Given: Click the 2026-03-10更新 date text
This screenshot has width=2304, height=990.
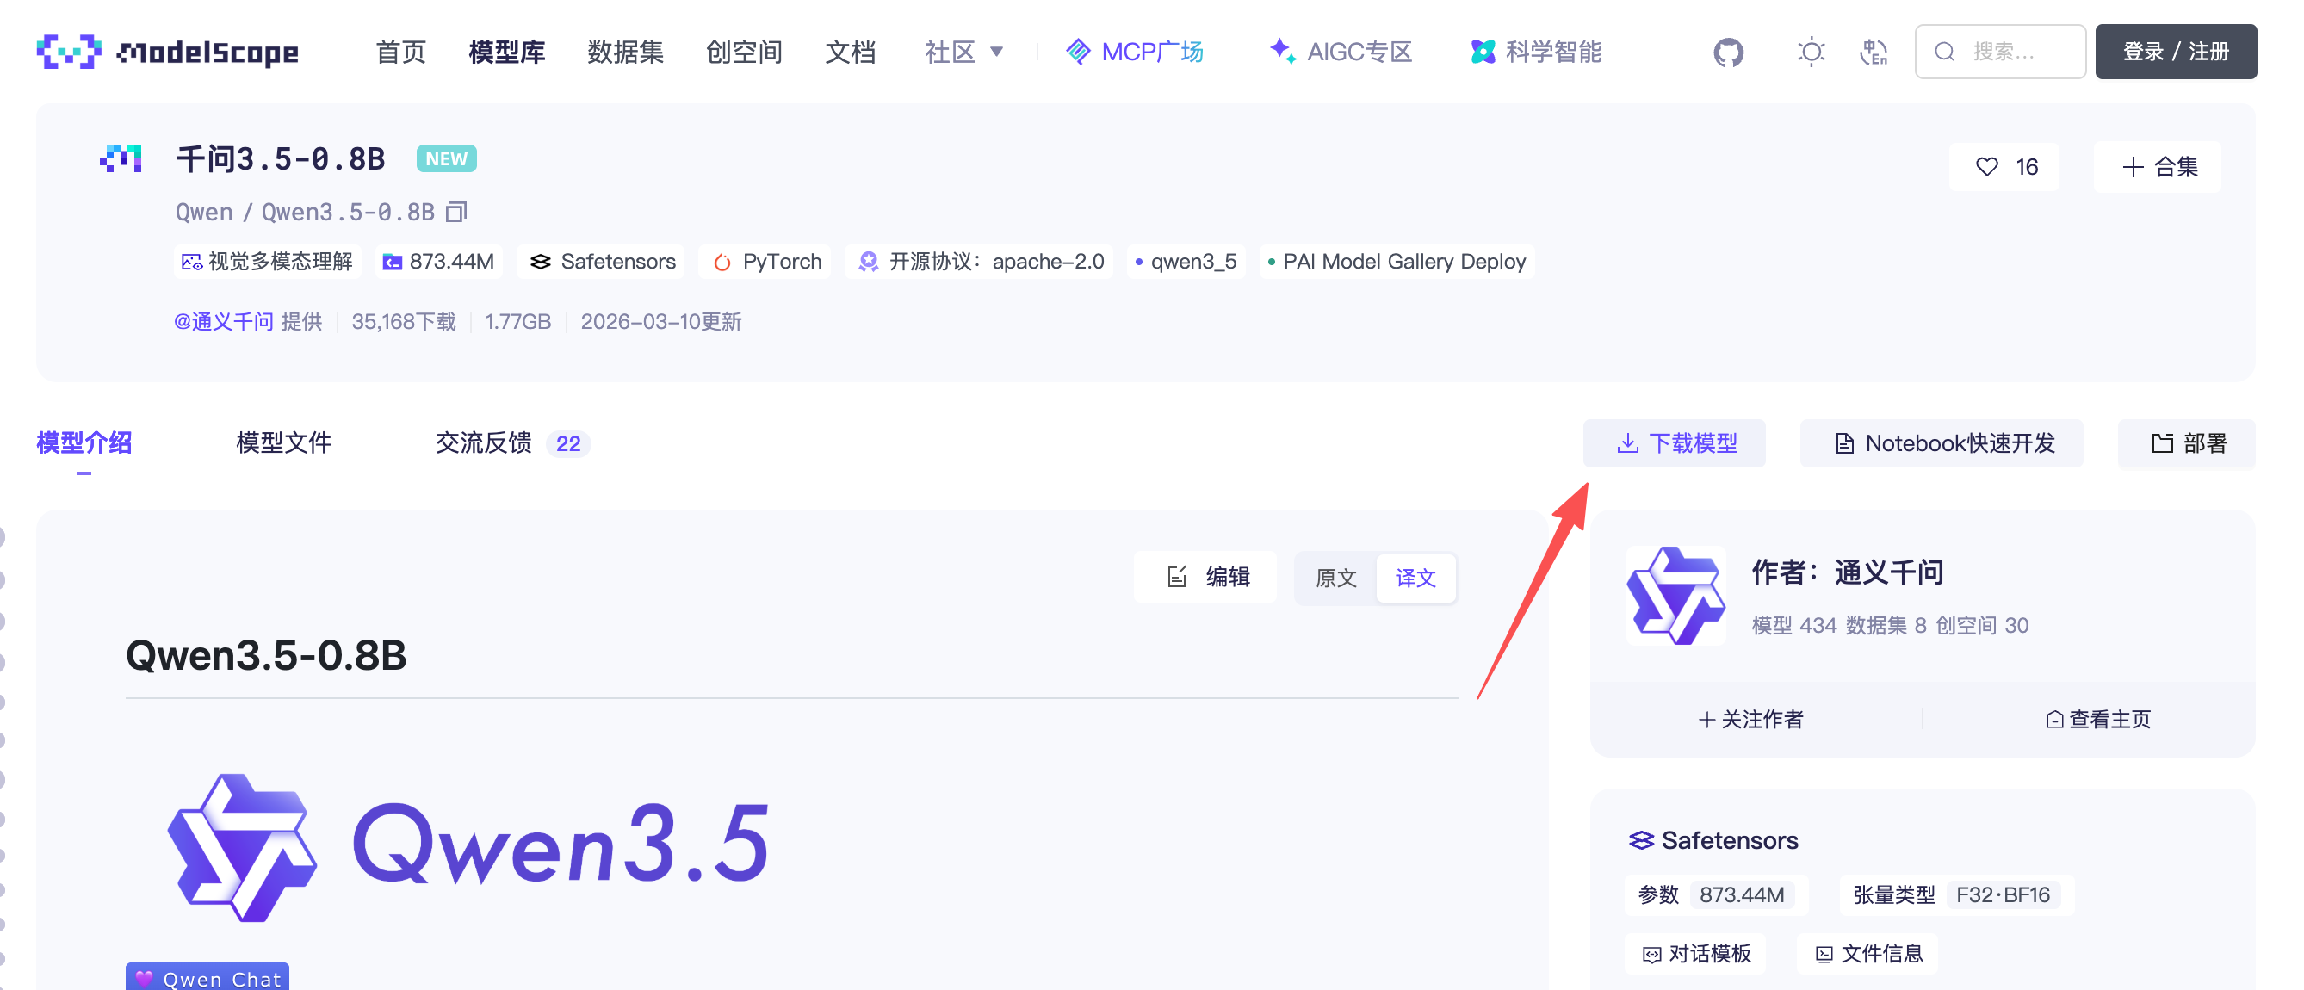Looking at the screenshot, I should pyautogui.click(x=660, y=322).
